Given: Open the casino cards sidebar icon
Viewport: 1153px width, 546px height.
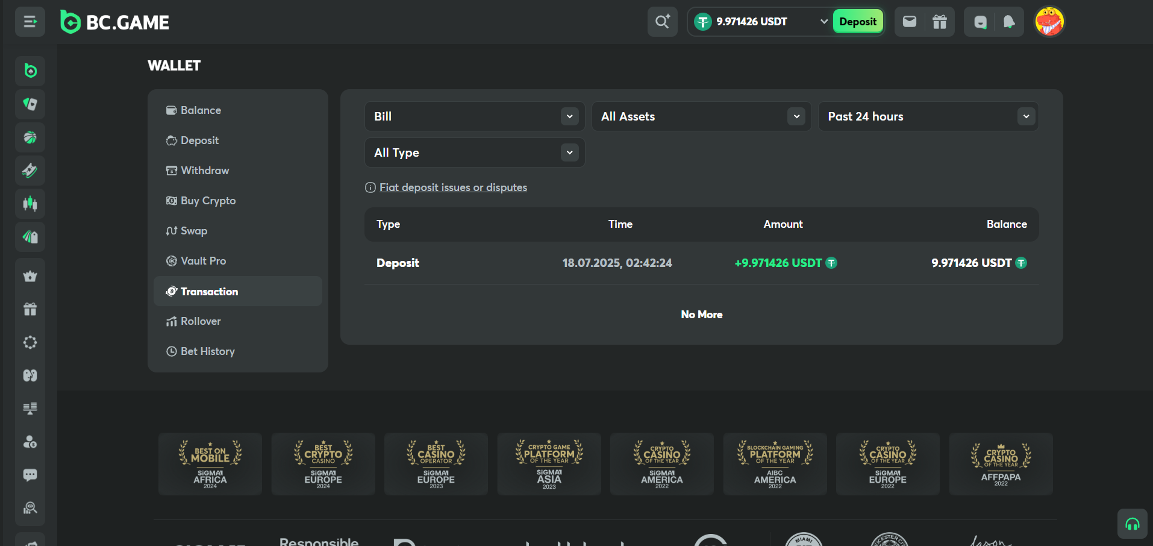Looking at the screenshot, I should tap(30, 104).
